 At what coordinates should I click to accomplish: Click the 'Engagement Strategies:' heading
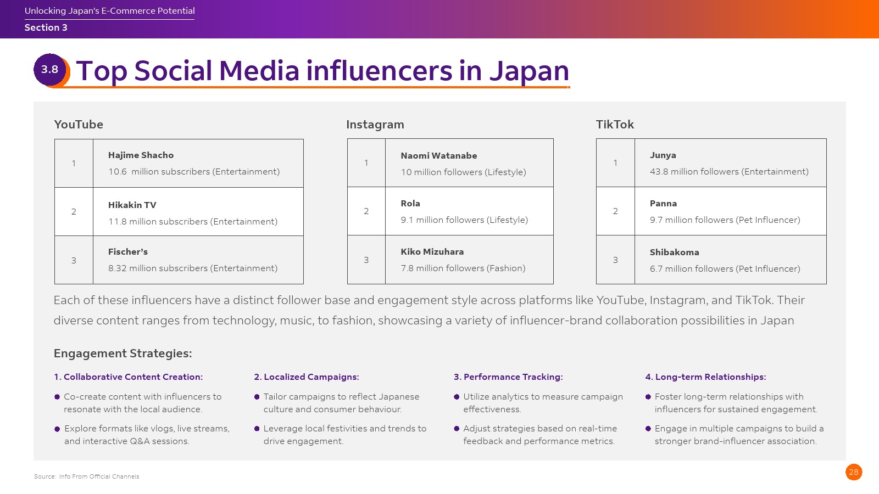click(x=123, y=353)
